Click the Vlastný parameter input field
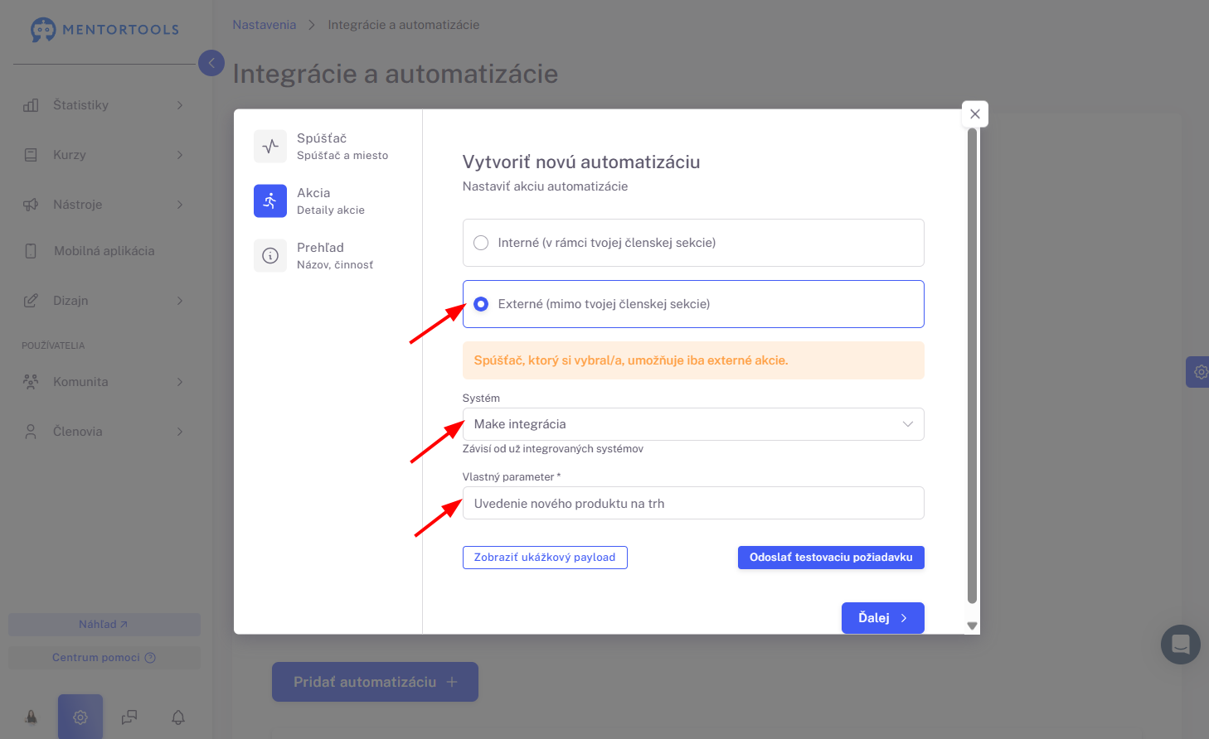Screen dimensions: 1209x739 click(x=693, y=503)
